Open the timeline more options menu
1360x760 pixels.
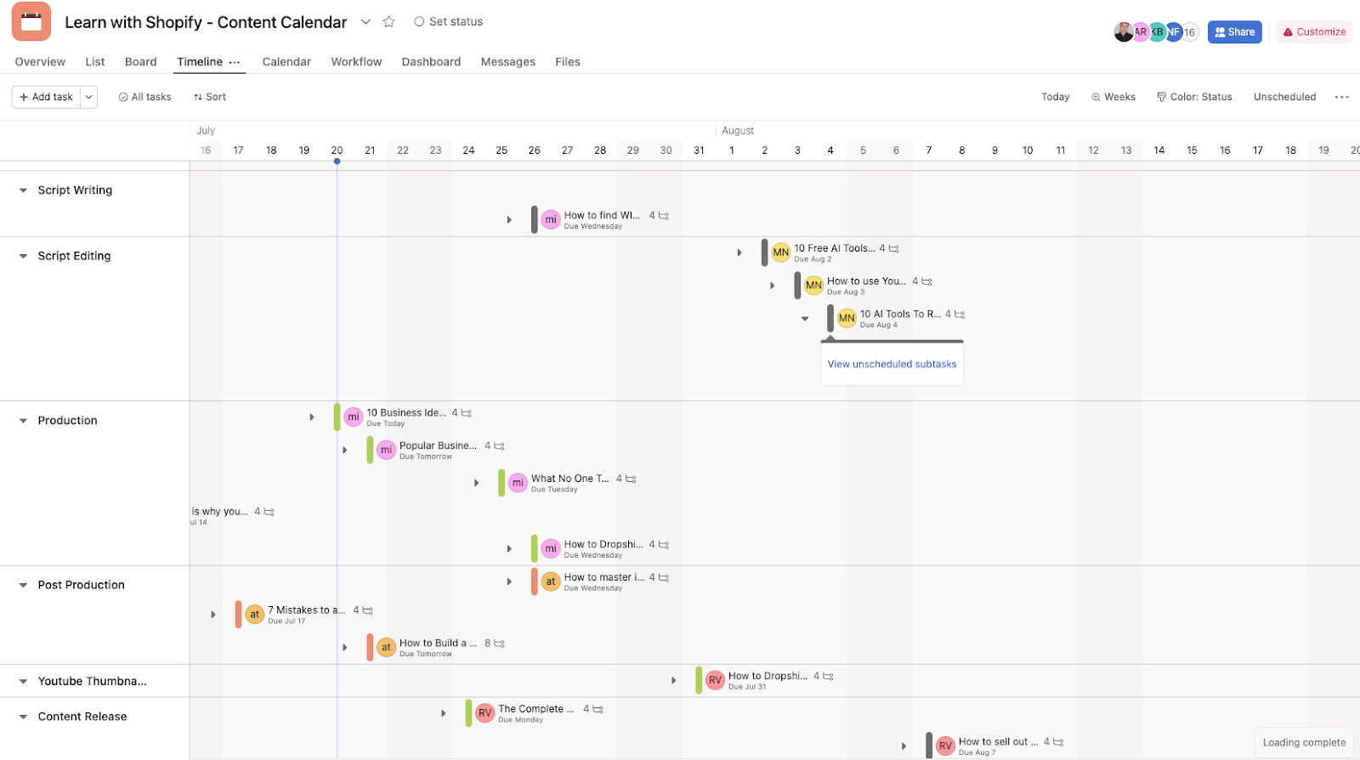tap(1341, 97)
